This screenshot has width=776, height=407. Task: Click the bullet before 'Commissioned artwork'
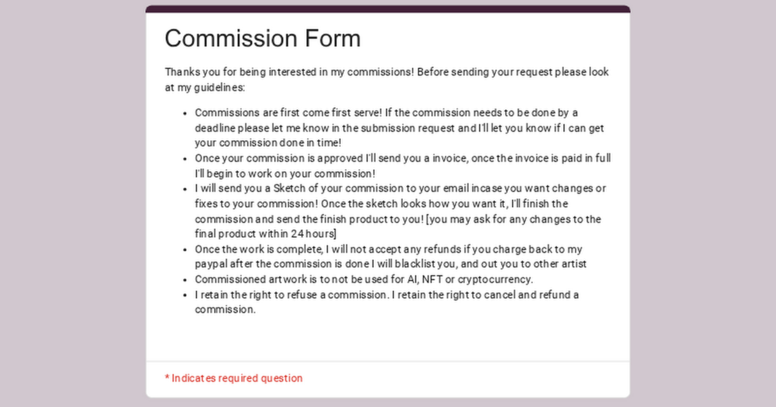coord(185,280)
